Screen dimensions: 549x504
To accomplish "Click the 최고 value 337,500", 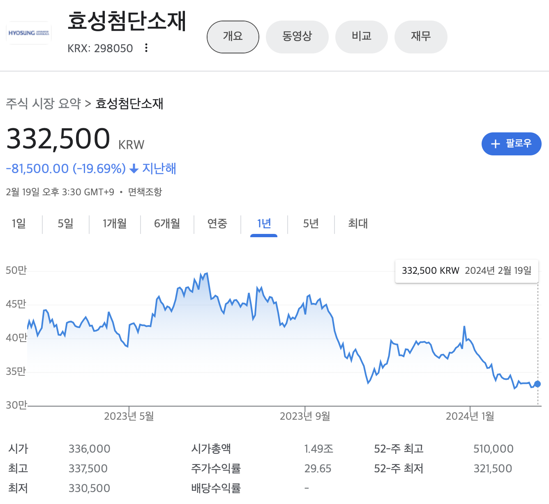I will pyautogui.click(x=88, y=469).
